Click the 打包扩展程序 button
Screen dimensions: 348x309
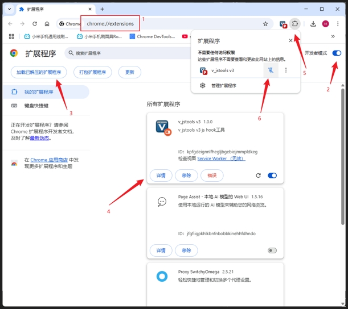coord(92,72)
